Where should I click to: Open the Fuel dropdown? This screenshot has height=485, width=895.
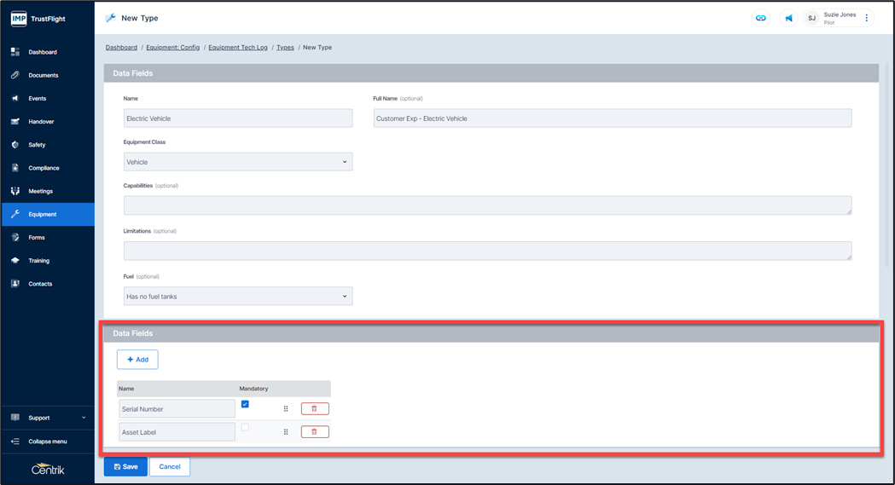[x=238, y=297]
